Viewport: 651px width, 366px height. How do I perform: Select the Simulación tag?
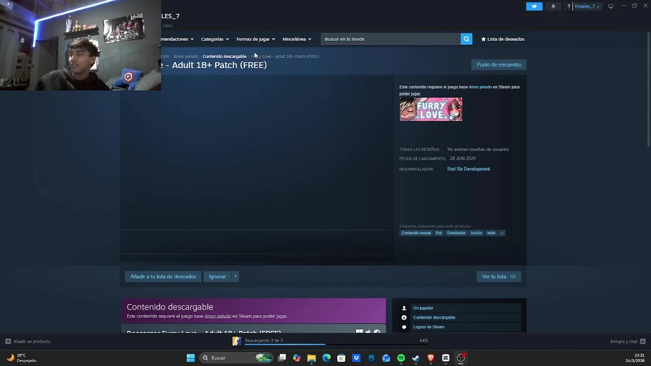(456, 233)
